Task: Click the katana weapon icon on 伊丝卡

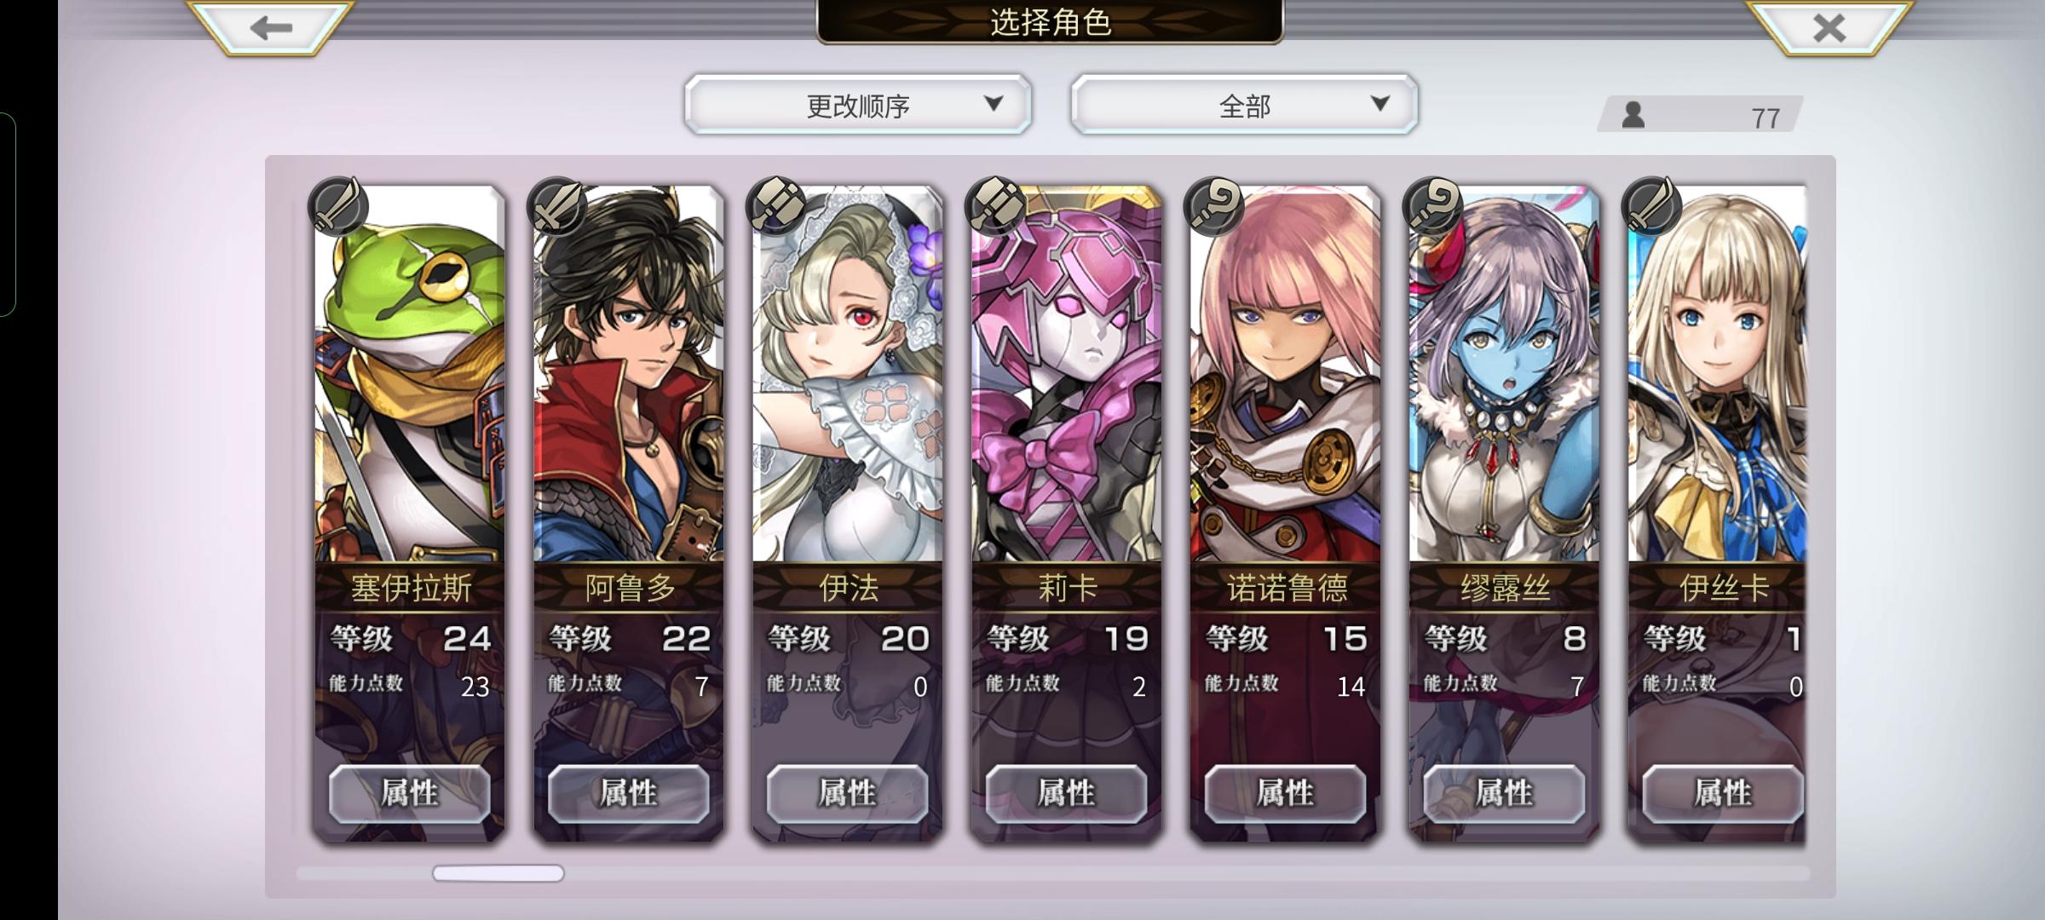Action: coord(1652,206)
